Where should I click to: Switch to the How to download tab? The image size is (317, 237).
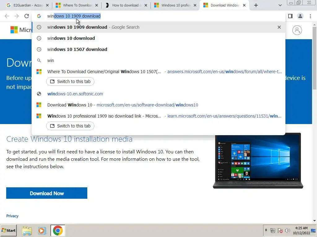[x=125, y=5]
